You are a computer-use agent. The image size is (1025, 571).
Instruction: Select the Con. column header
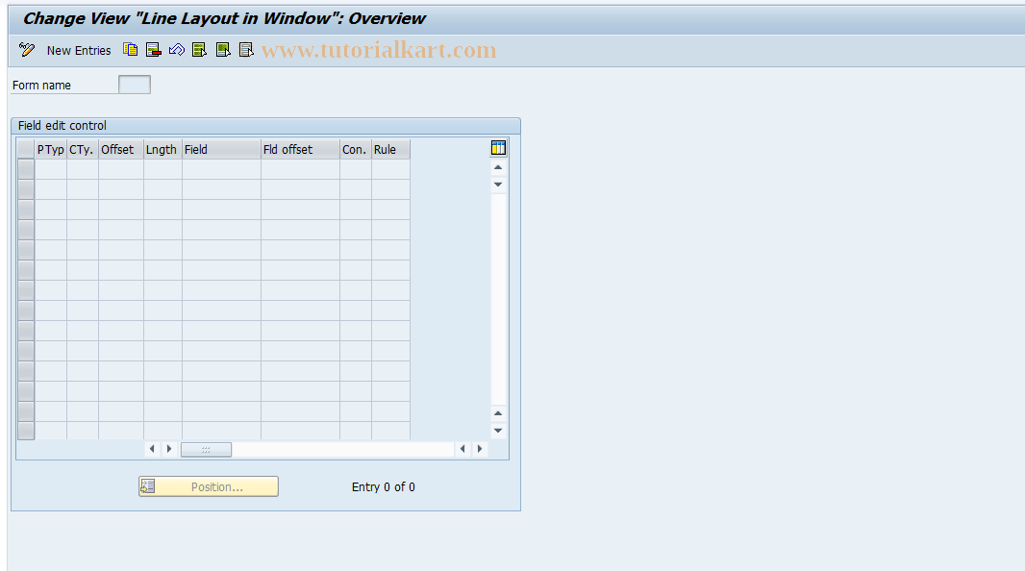[x=356, y=150]
